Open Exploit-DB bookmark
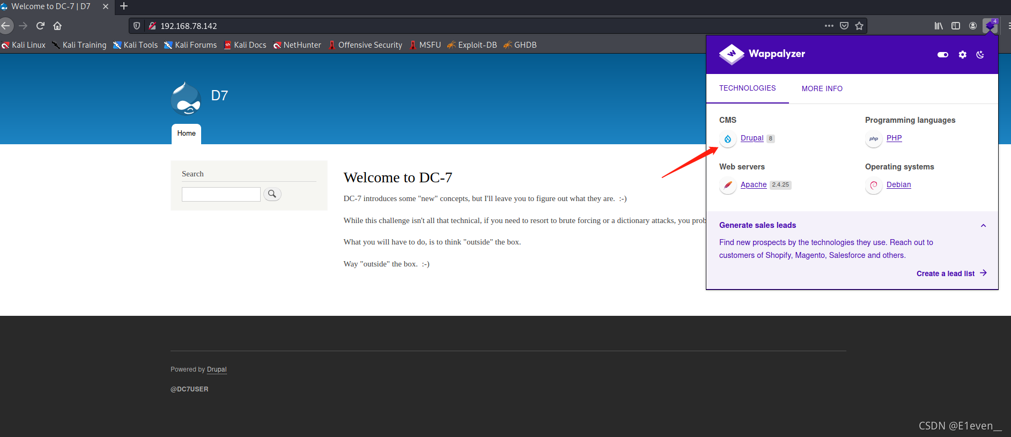The image size is (1011, 437). [x=472, y=45]
